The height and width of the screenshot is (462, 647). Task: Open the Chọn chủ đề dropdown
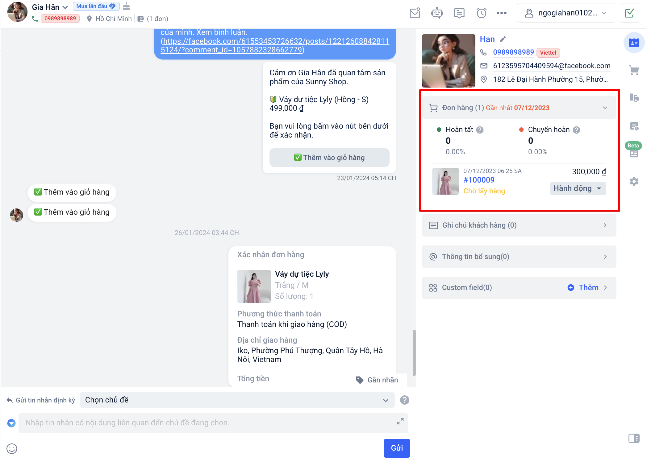click(x=237, y=400)
